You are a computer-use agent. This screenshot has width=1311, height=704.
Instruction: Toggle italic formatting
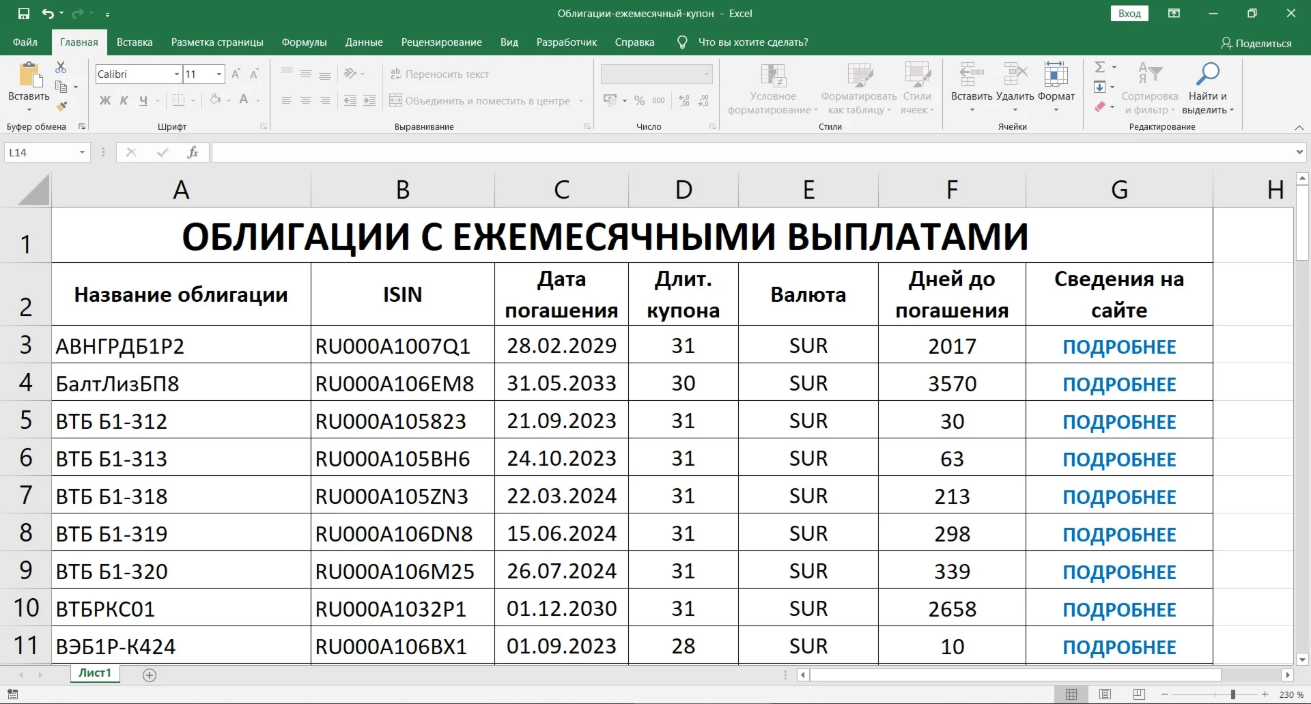(123, 100)
